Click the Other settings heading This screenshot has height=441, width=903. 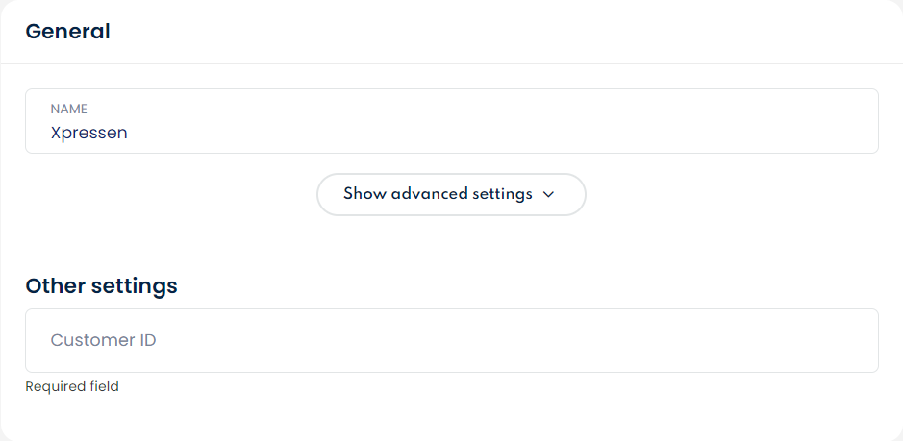click(101, 285)
